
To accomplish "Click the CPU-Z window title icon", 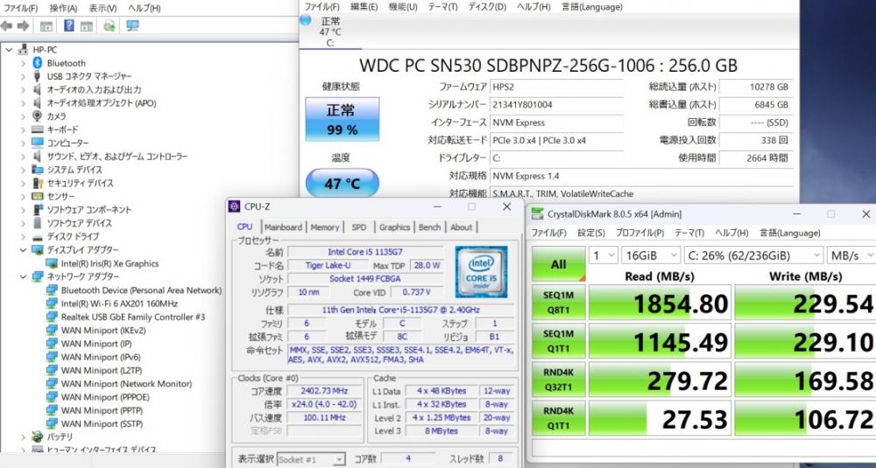I will 235,207.
